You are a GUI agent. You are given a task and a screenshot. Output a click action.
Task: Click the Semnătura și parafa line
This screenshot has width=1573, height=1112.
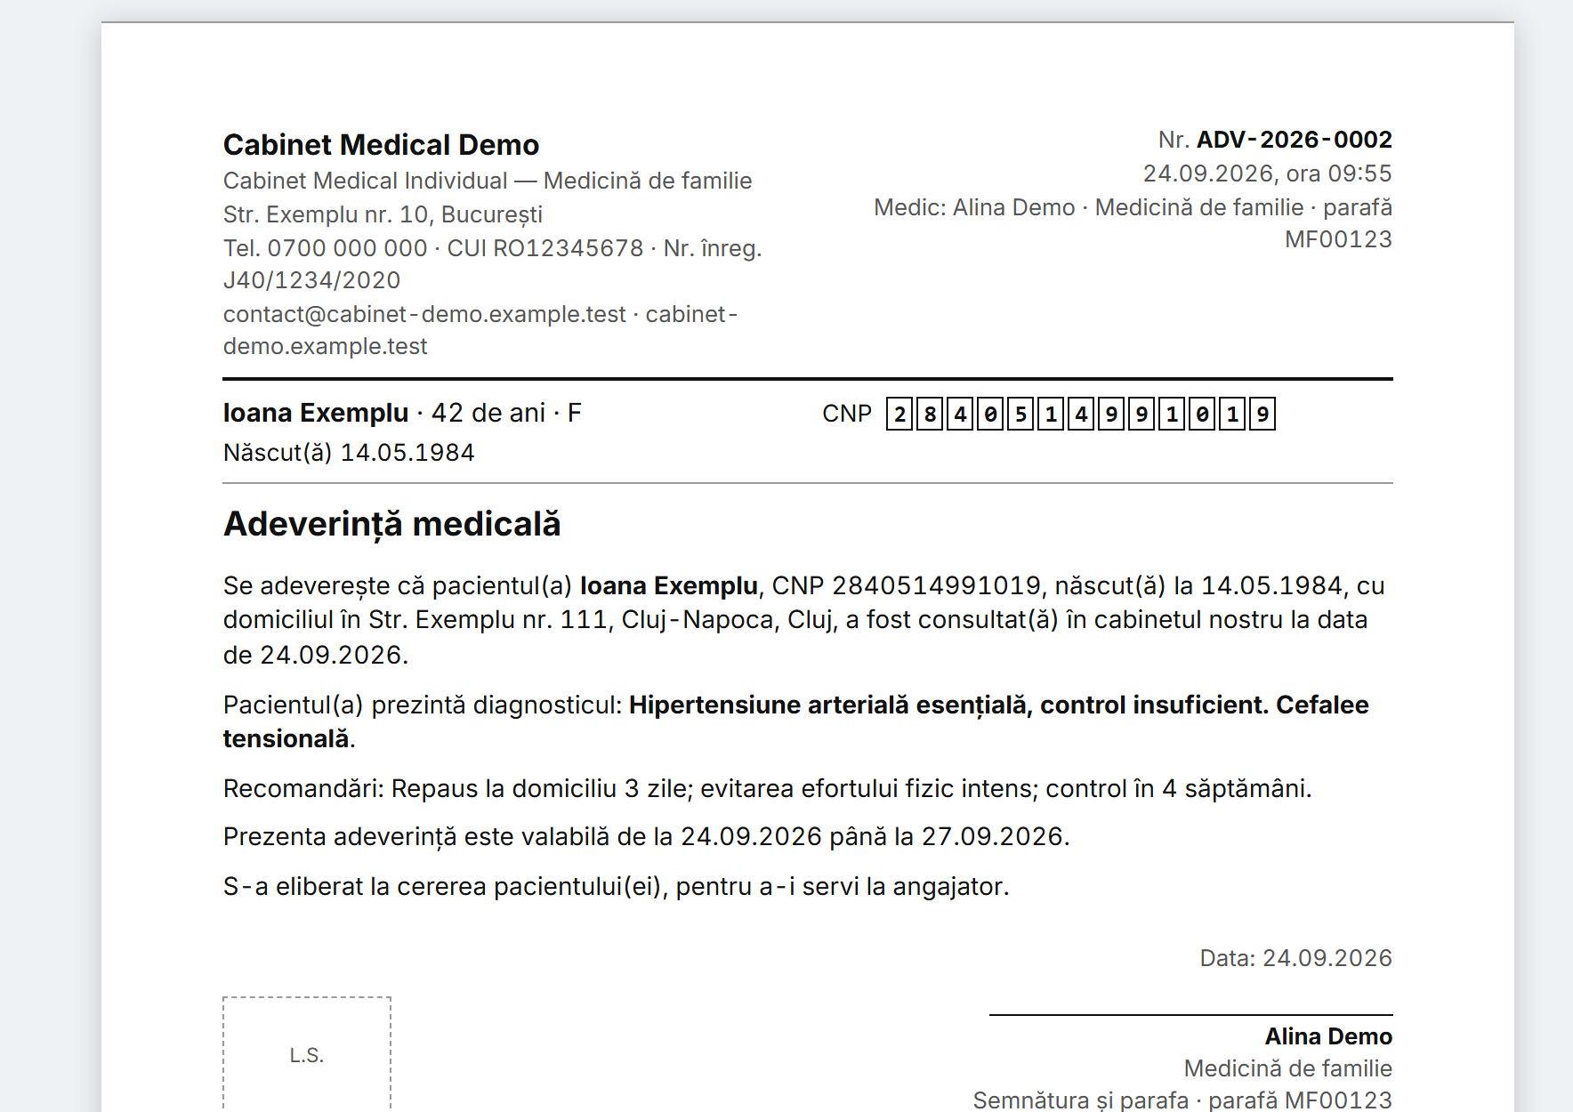pyautogui.click(x=1182, y=1100)
